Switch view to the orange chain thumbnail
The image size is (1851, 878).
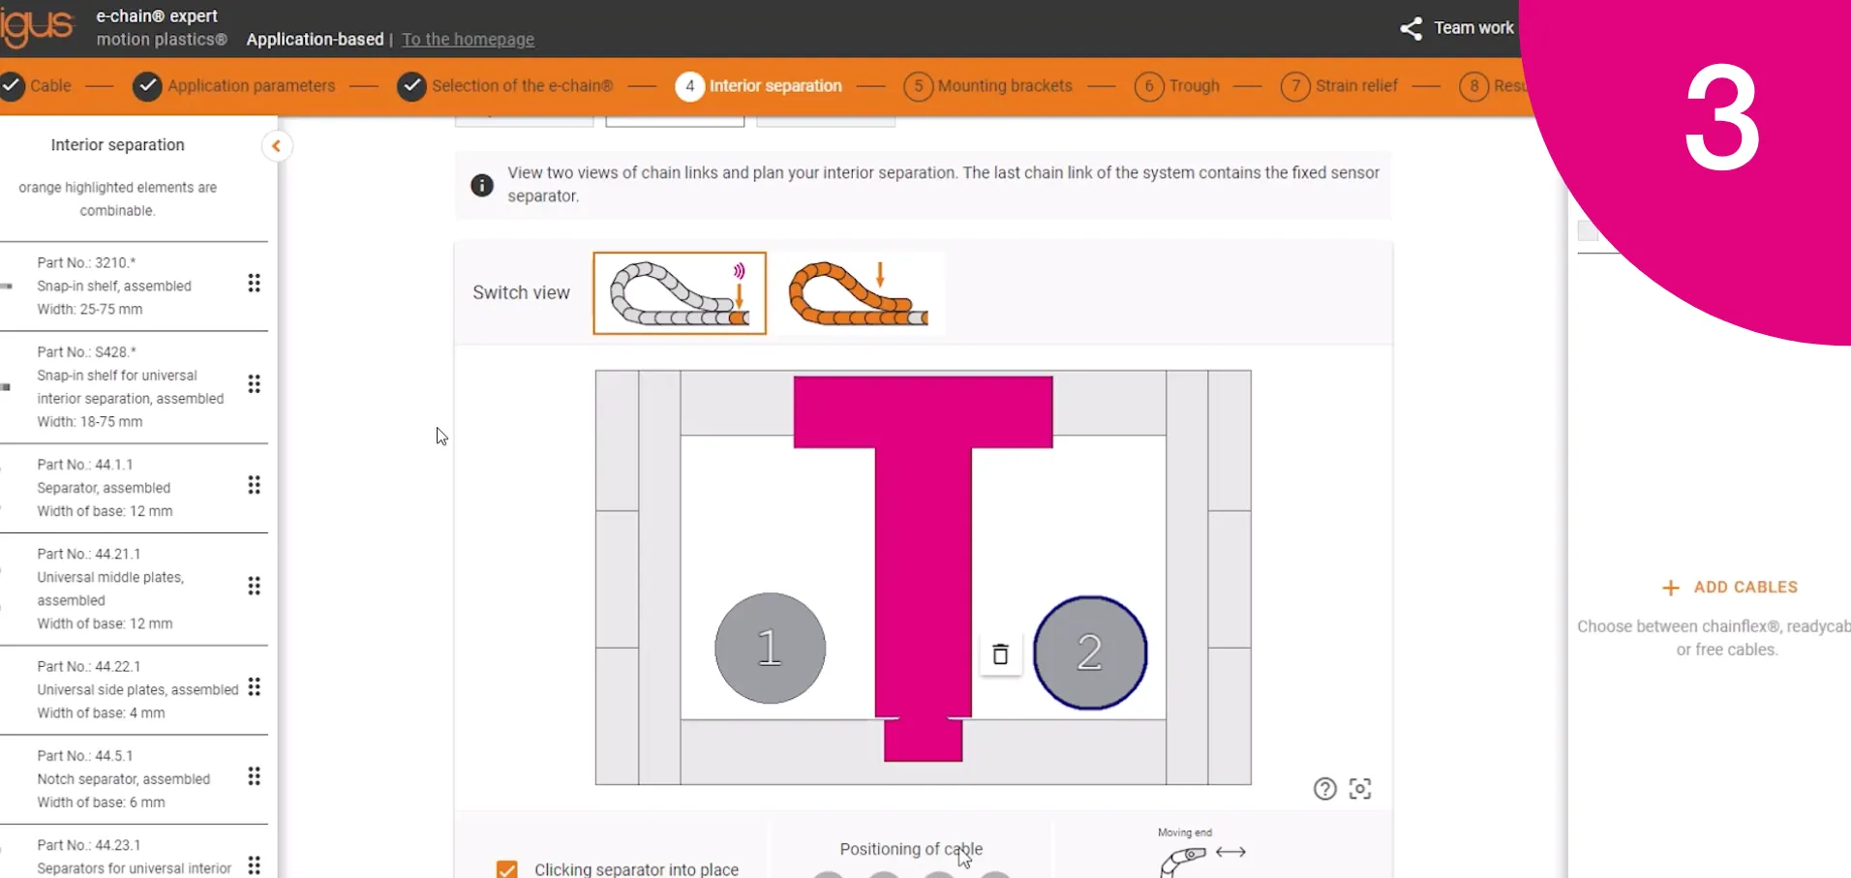(x=858, y=292)
